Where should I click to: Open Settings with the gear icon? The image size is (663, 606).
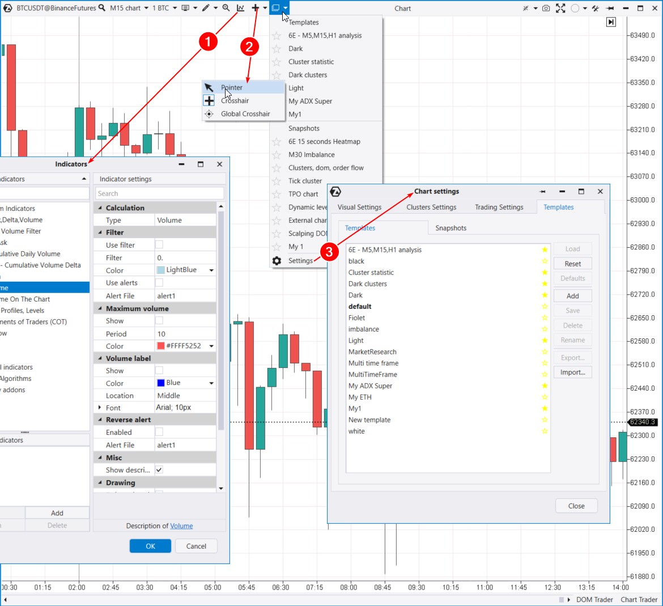[x=277, y=261]
